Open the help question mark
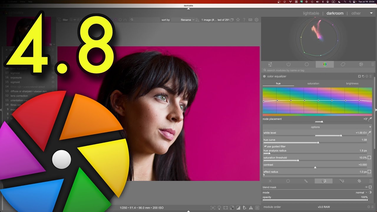This screenshot has height=212, width=377. tap(244, 20)
